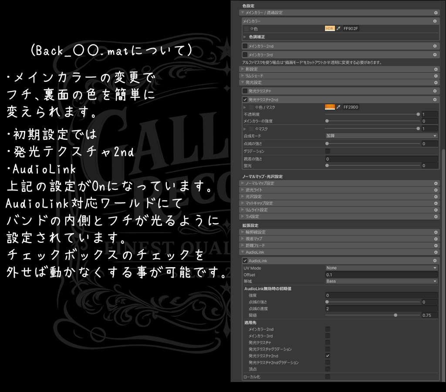
Task: Click the gear icon beside ラメ設定
Action: [x=435, y=216]
